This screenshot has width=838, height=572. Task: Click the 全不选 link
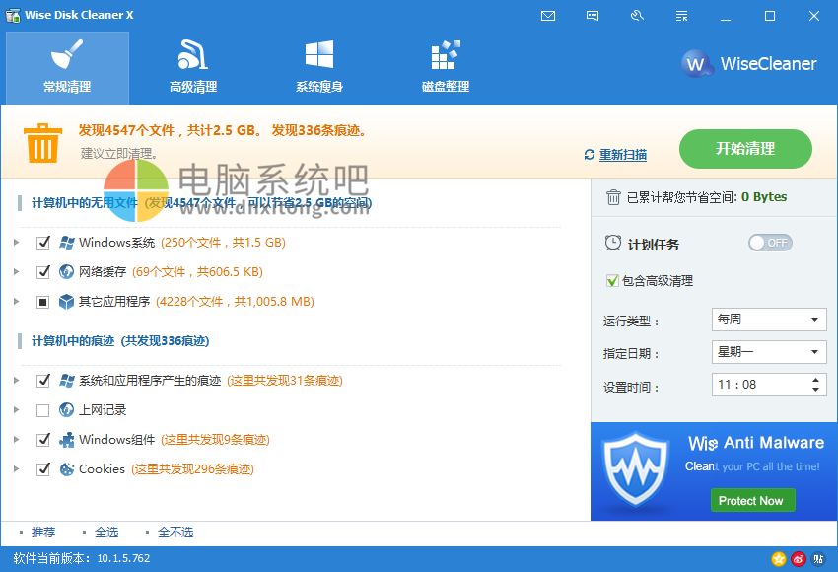pyautogui.click(x=175, y=533)
